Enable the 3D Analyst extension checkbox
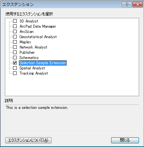 [x=15, y=21]
